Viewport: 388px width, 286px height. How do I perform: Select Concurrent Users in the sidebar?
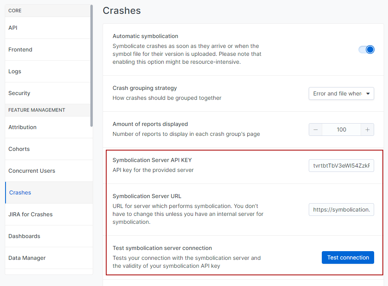click(x=49, y=171)
